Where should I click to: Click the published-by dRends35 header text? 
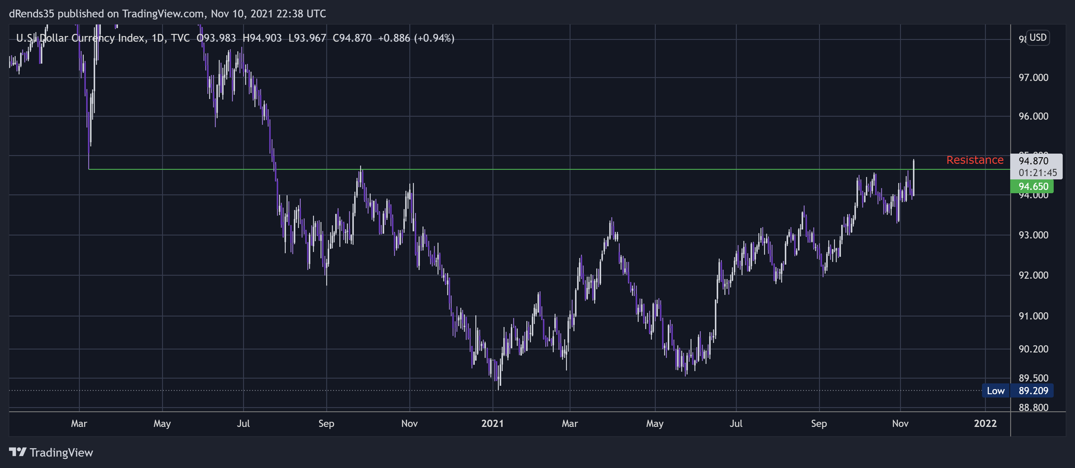pyautogui.click(x=167, y=14)
